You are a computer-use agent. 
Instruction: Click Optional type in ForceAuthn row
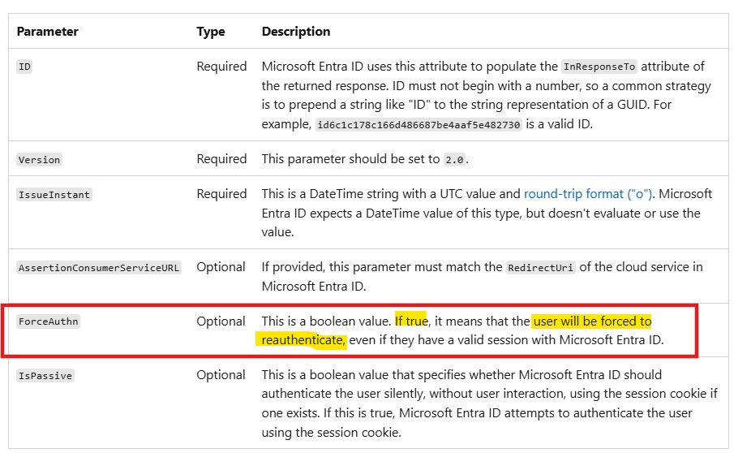coord(221,321)
